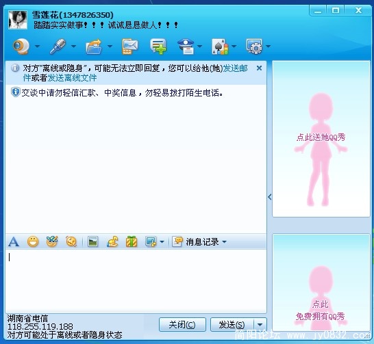Insert a picture with image icon
Viewport: 374px width, 344px height.
pos(92,241)
